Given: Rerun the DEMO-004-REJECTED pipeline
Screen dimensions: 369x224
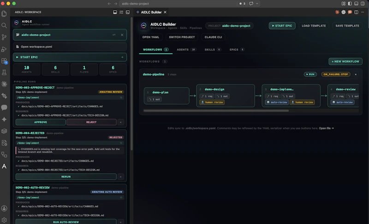Looking at the screenshot, I should [66, 177].
